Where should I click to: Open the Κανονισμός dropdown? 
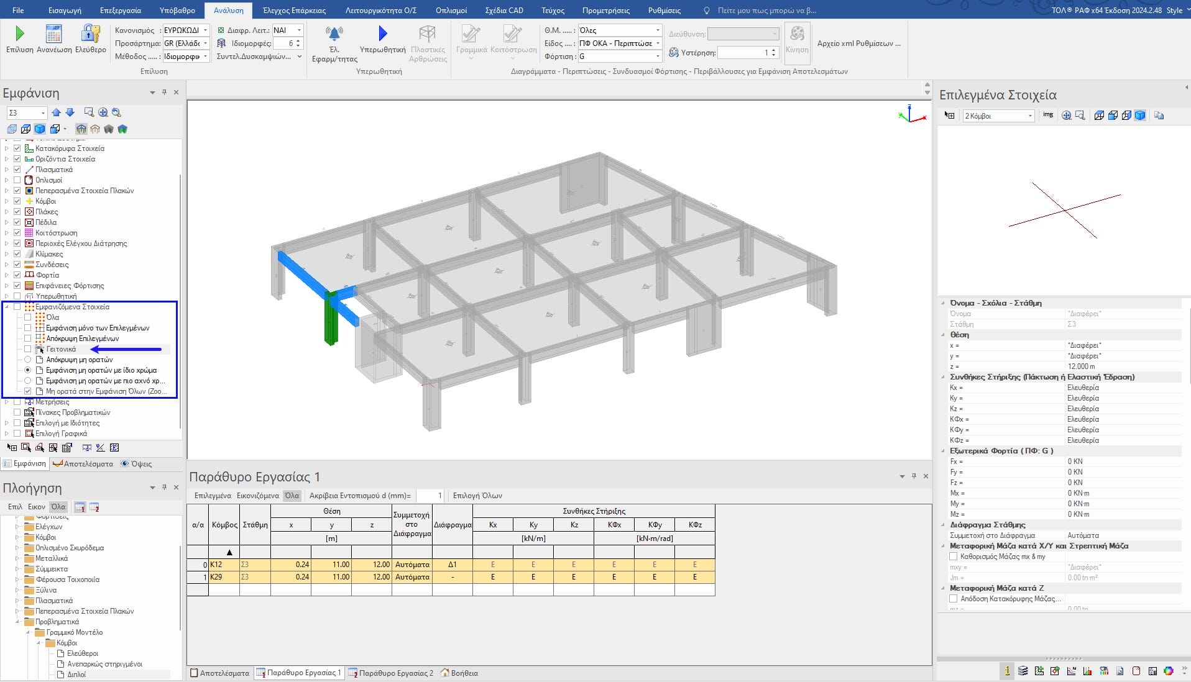click(x=205, y=30)
